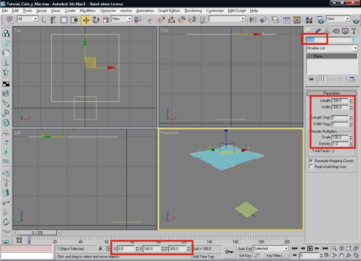Click the Length value field
The image size is (361, 261).
340,101
